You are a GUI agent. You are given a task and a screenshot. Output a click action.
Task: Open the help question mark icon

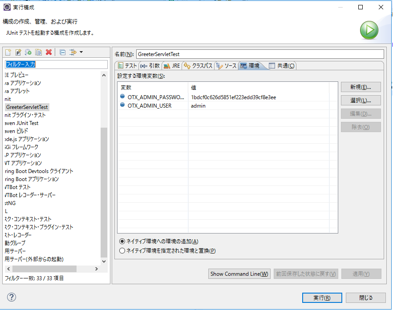(12, 298)
